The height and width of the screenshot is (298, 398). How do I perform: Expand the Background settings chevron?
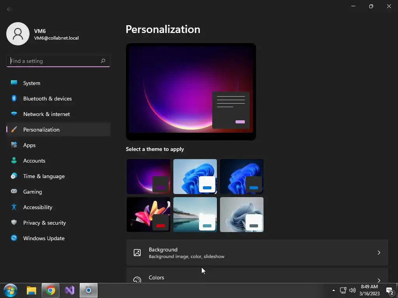(379, 253)
